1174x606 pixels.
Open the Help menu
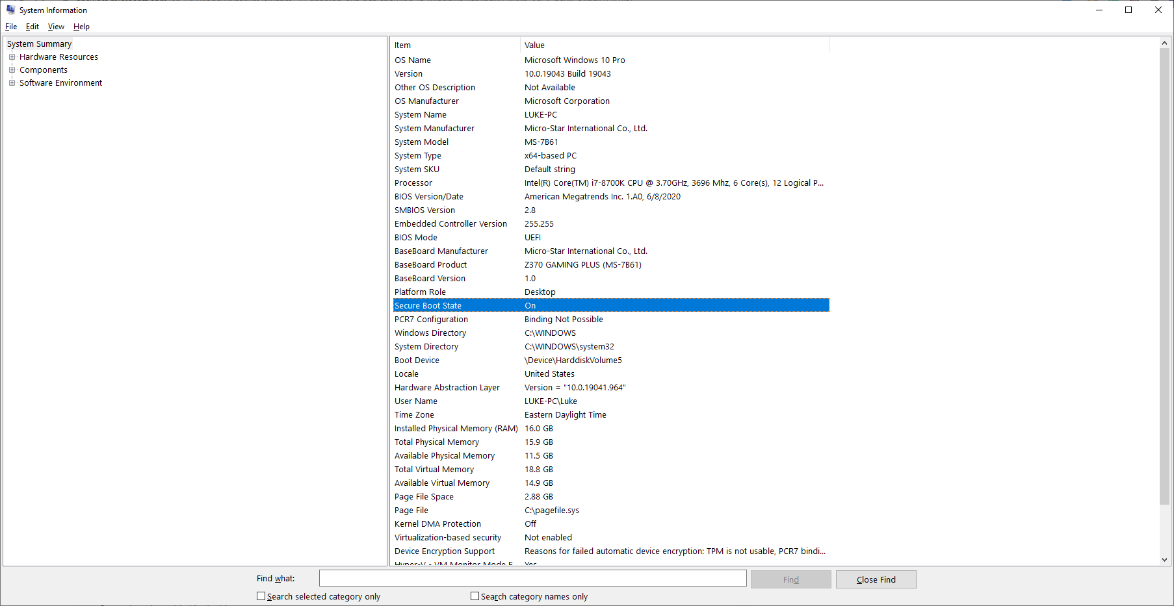point(81,27)
